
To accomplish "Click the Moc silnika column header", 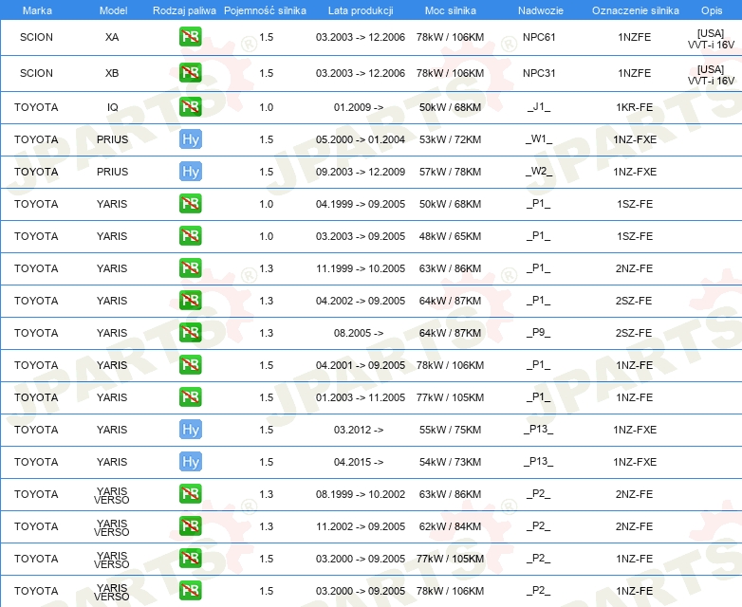I will pyautogui.click(x=451, y=10).
